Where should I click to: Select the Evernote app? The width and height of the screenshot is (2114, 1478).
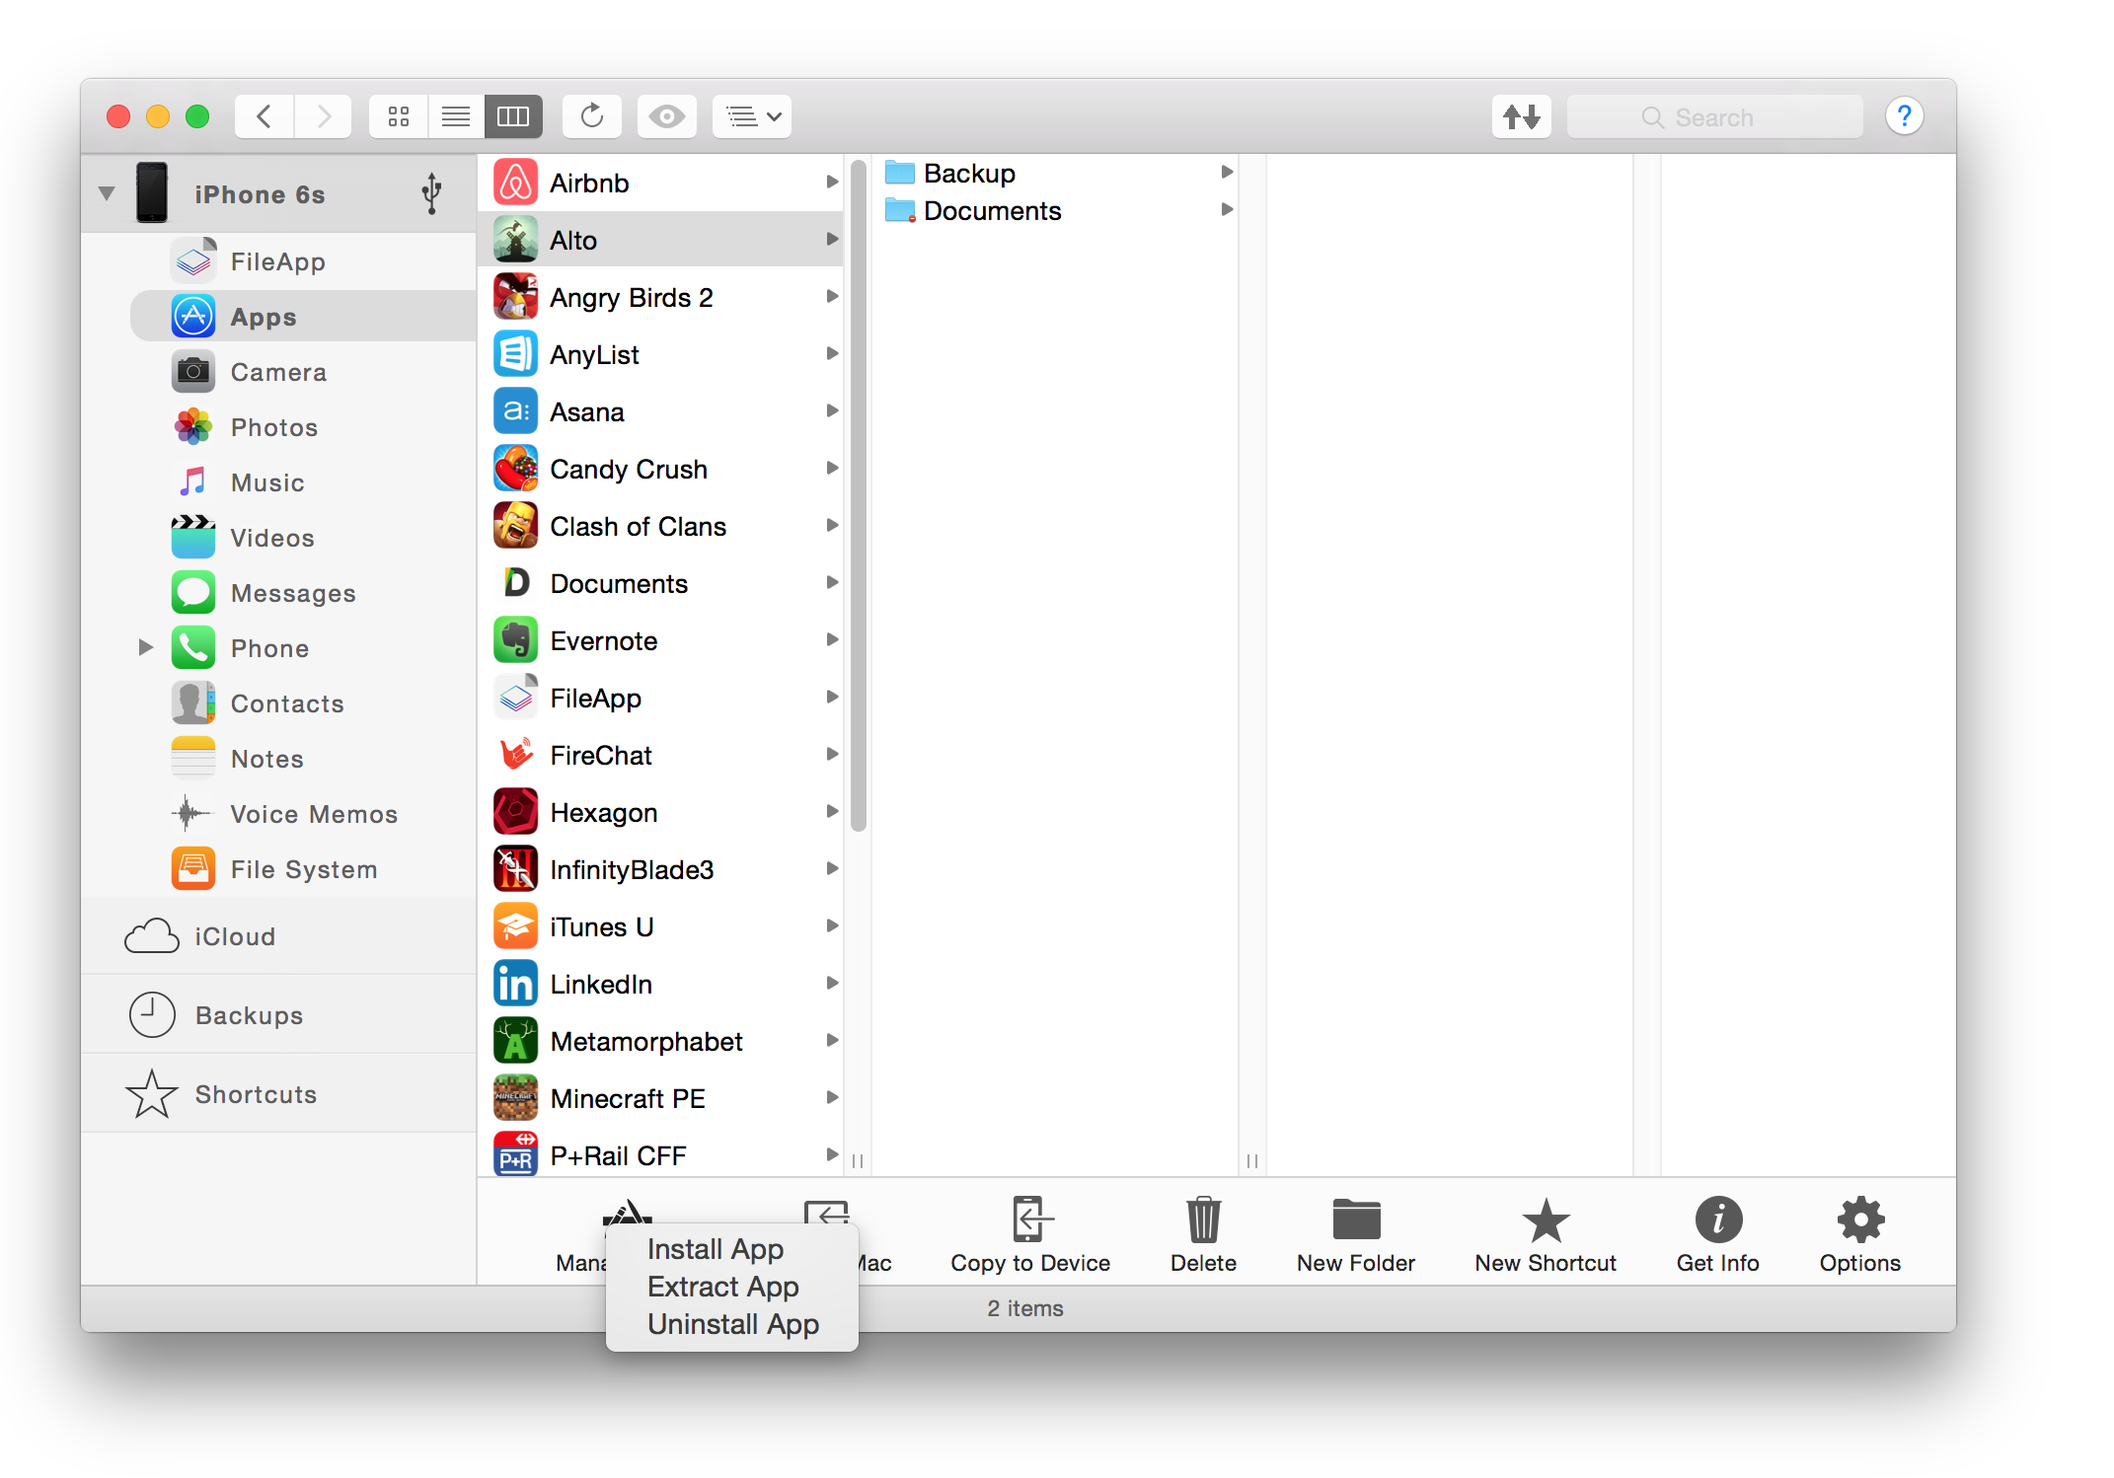point(661,640)
